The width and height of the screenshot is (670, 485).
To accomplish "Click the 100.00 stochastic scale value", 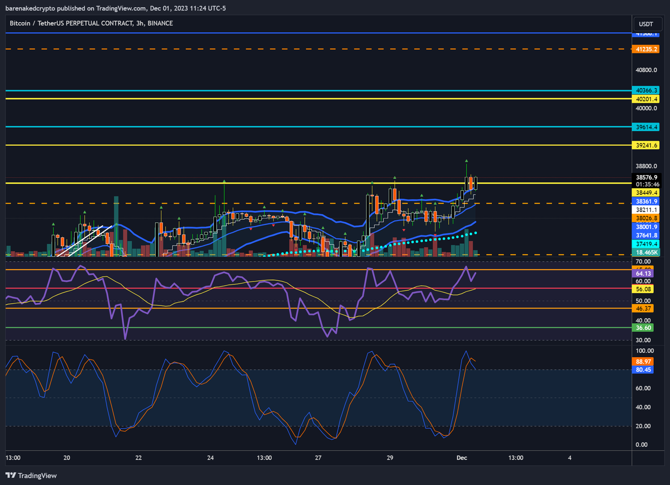I will coord(644,351).
